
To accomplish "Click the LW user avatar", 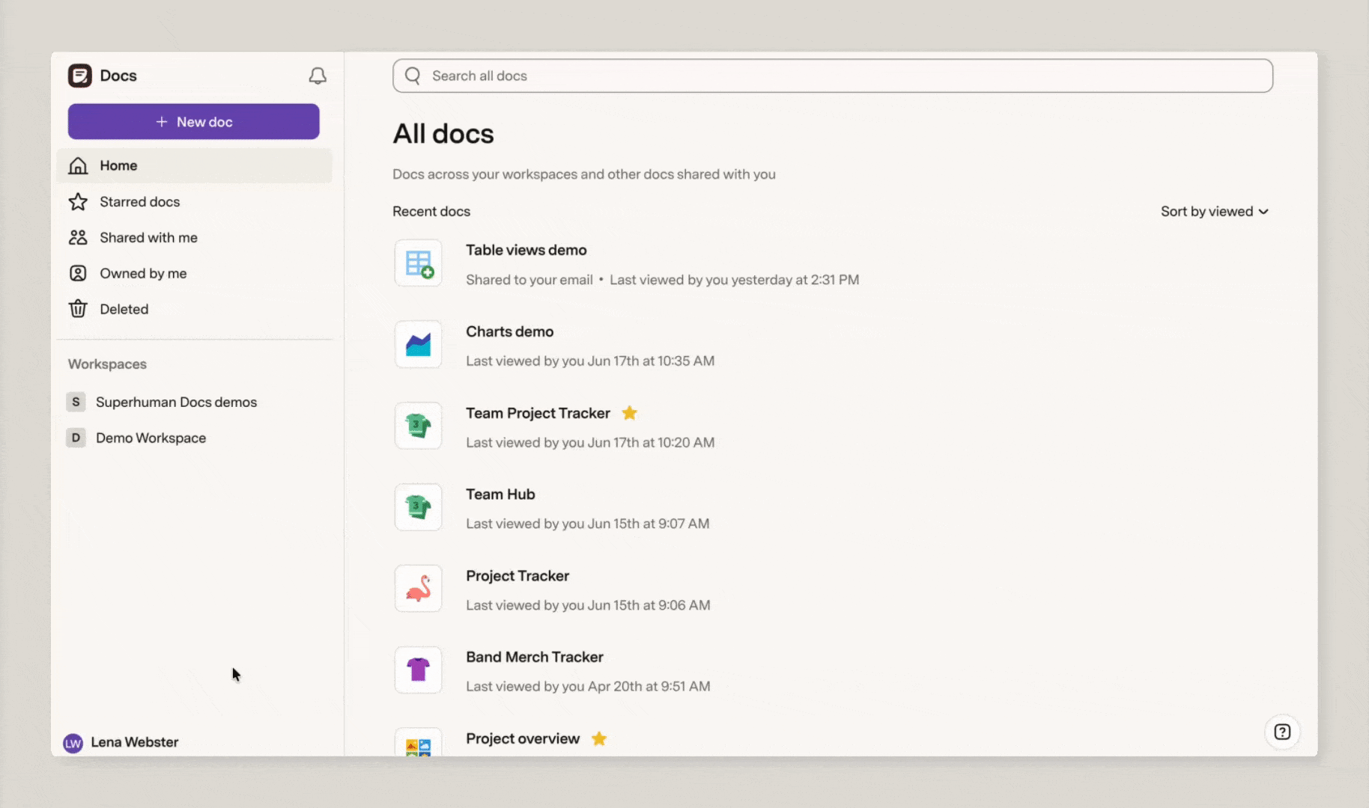I will 73,743.
